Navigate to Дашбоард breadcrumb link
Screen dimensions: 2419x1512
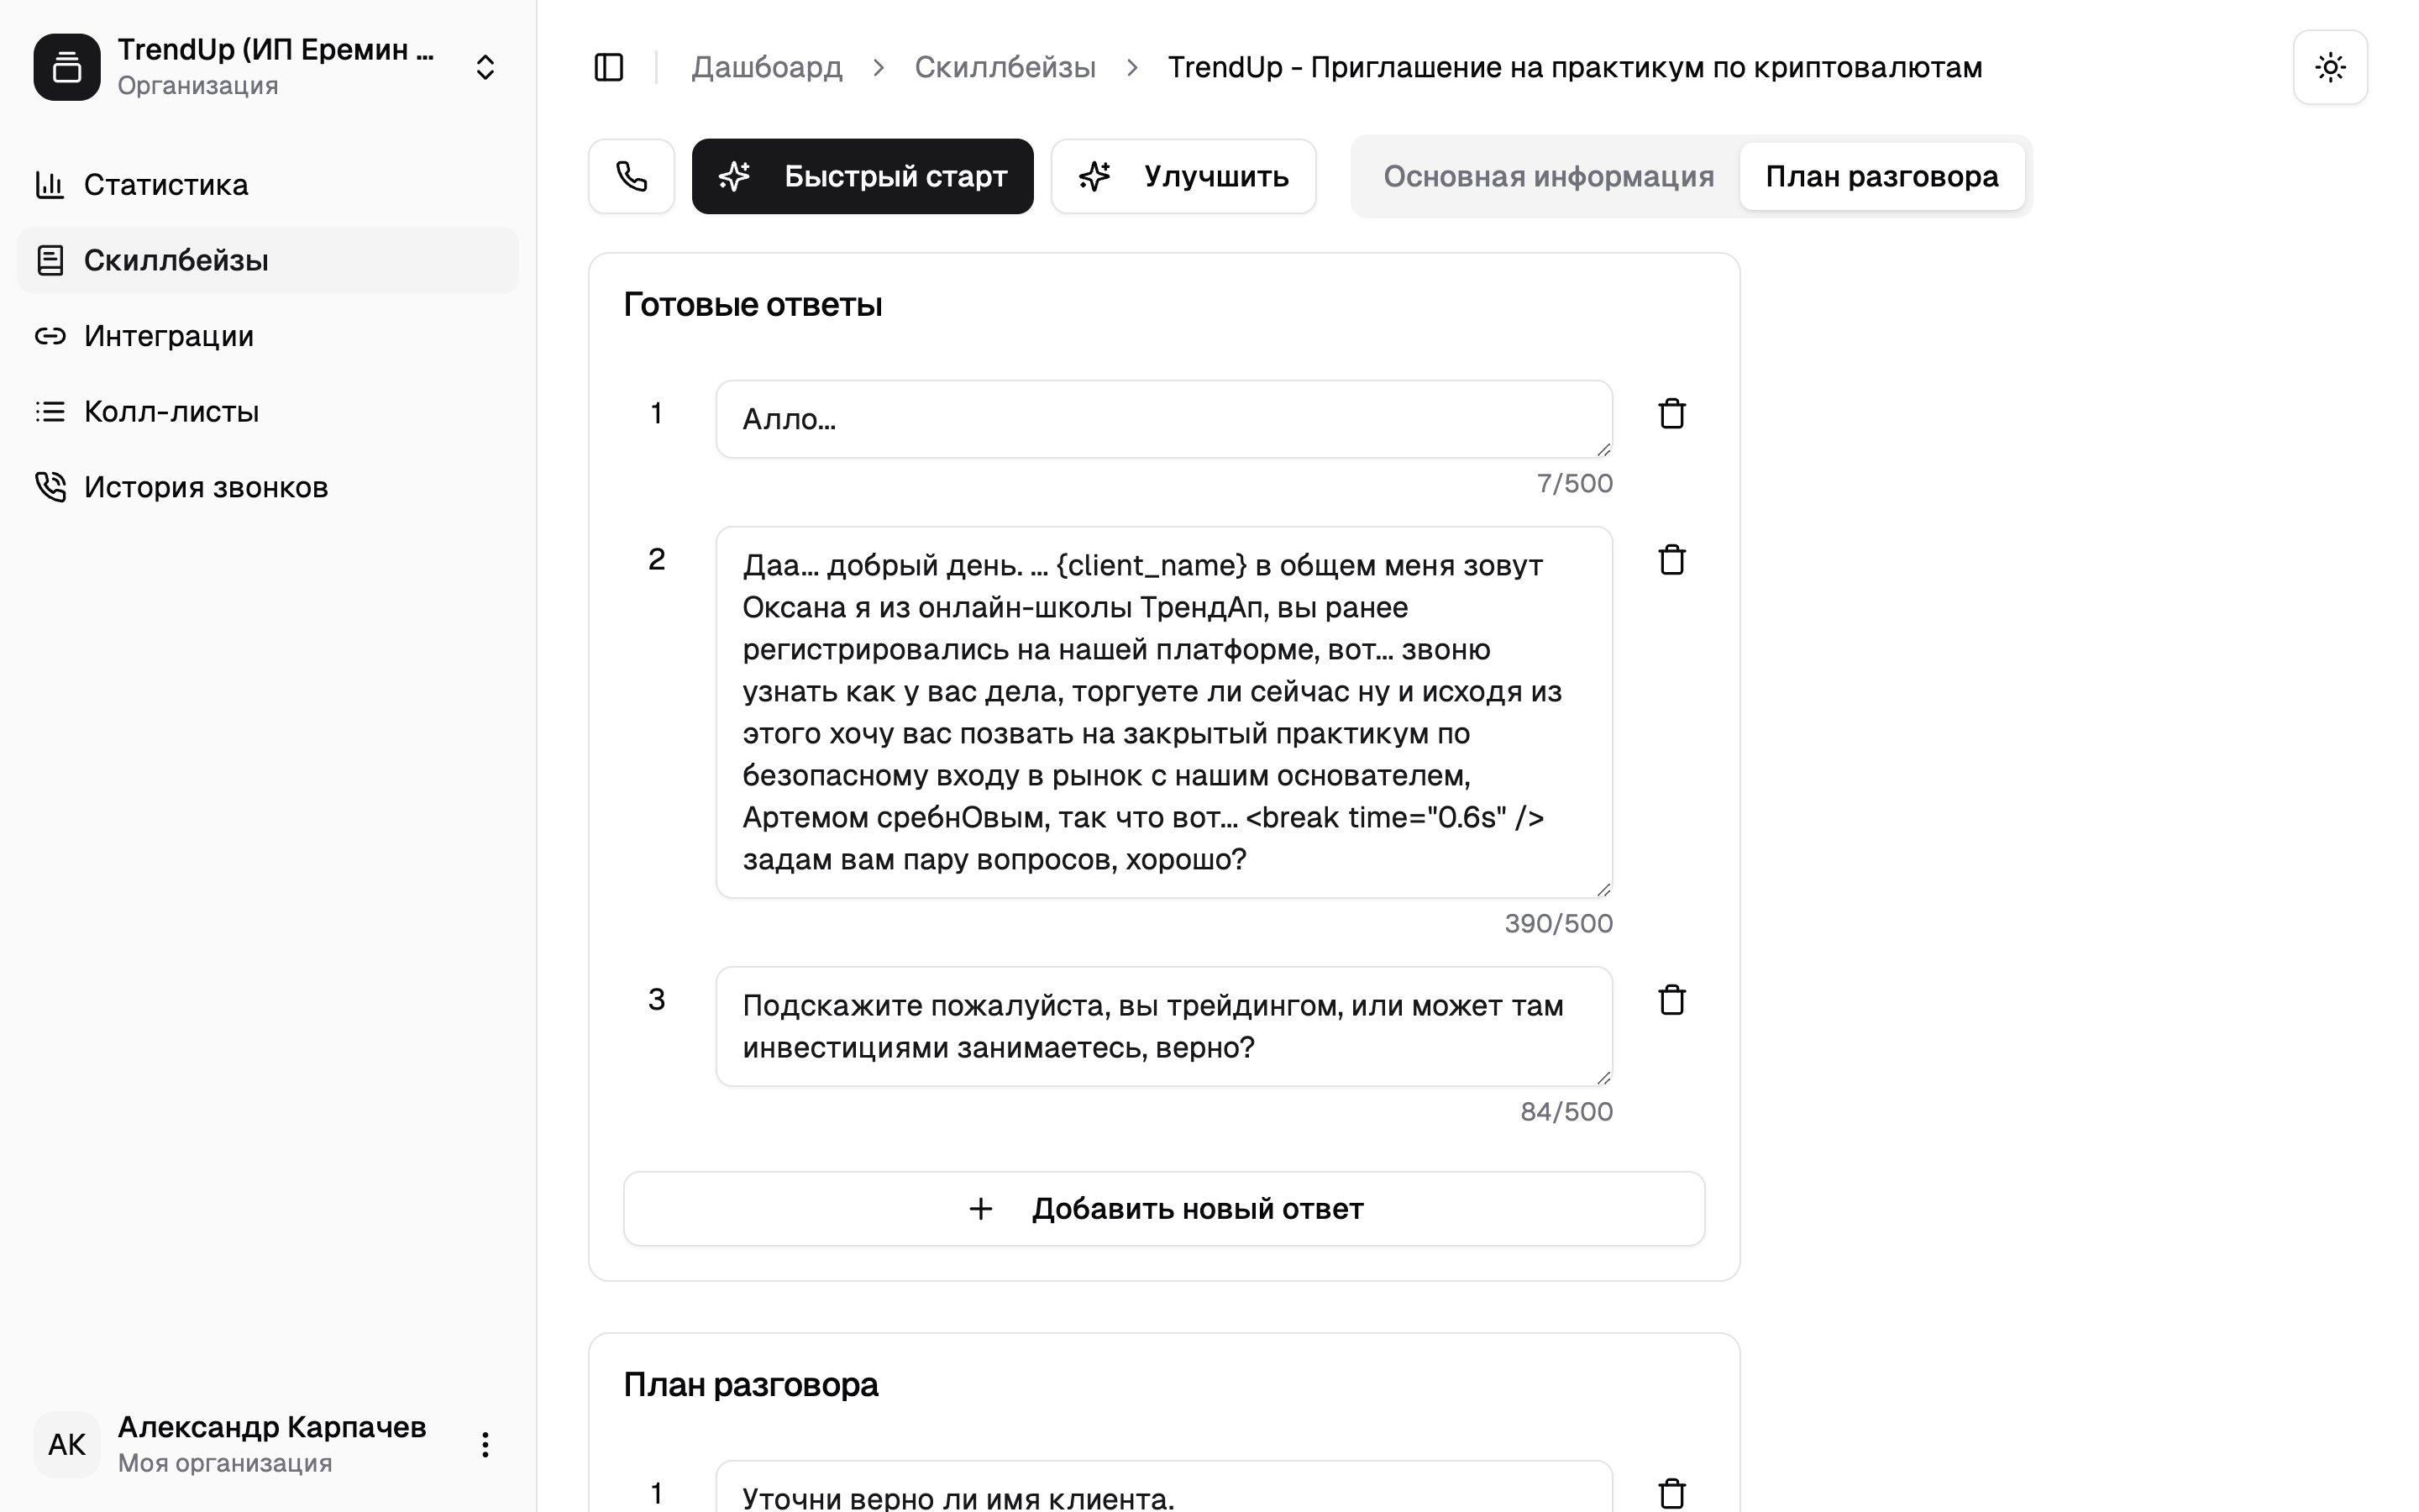coord(767,67)
